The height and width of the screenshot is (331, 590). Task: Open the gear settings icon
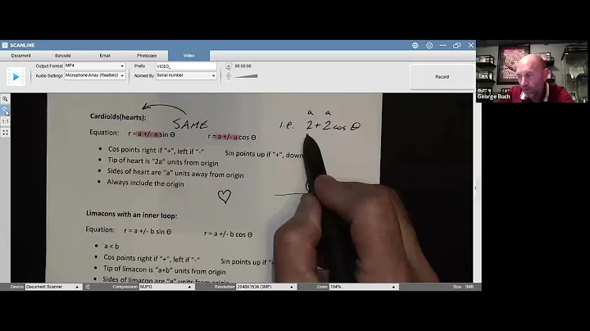429,45
